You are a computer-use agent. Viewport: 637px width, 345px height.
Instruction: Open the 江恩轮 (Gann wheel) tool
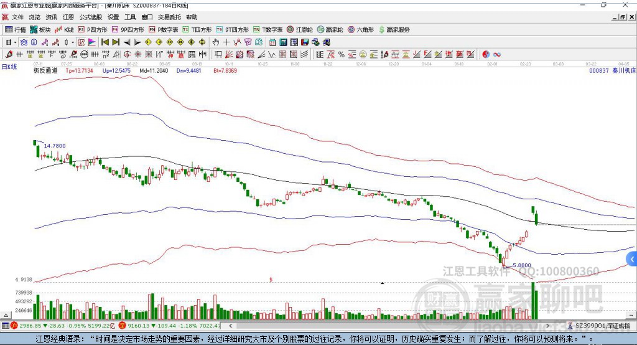point(300,30)
